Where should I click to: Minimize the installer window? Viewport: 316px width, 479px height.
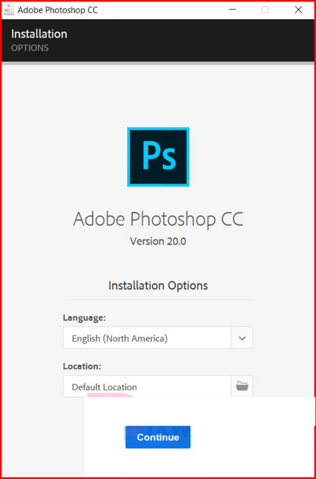232,9
